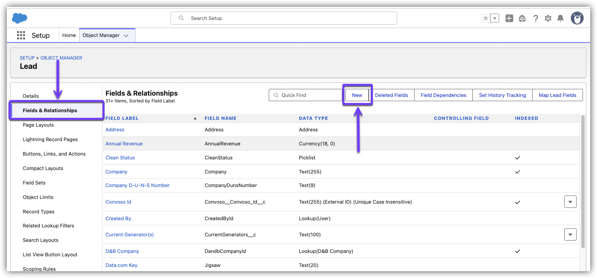Select Page Layouts in the sidebar
This screenshot has width=597, height=278.
pos(38,125)
